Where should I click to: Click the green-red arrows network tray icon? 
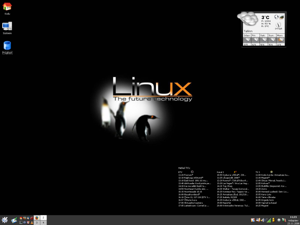284,220
